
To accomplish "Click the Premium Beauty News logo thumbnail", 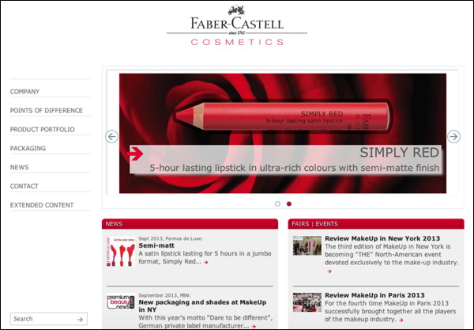I will pyautogui.click(x=121, y=302).
